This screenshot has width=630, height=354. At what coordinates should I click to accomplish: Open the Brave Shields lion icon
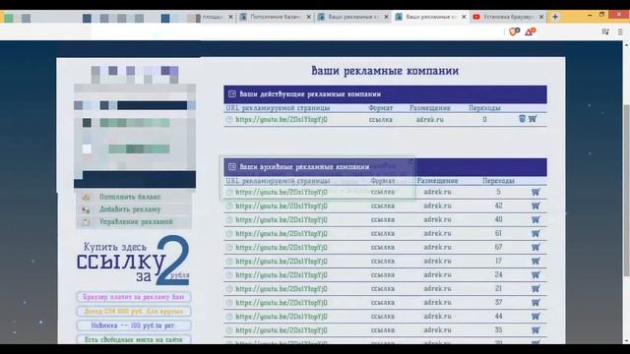(514, 31)
